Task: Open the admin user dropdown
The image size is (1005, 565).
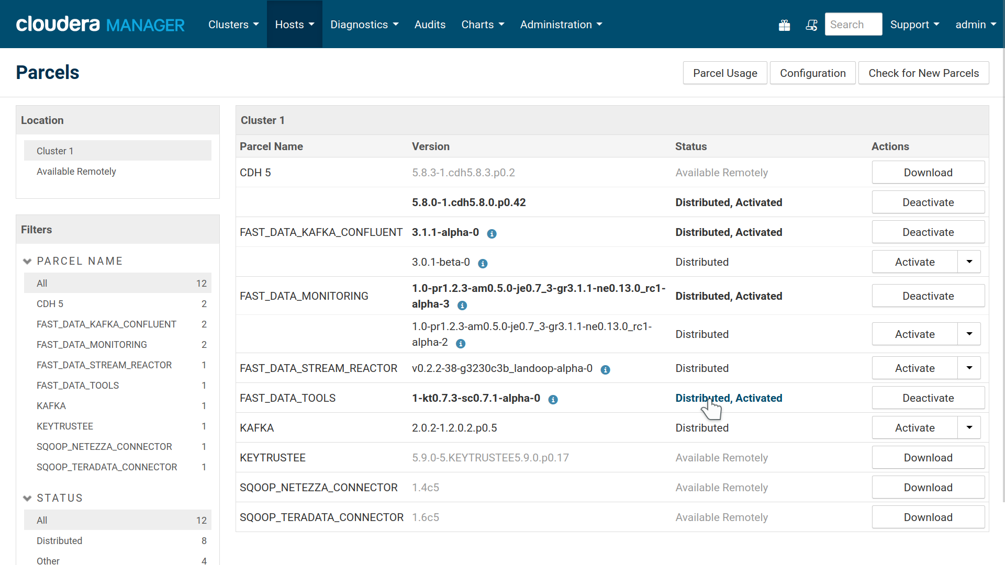Action: point(976,25)
